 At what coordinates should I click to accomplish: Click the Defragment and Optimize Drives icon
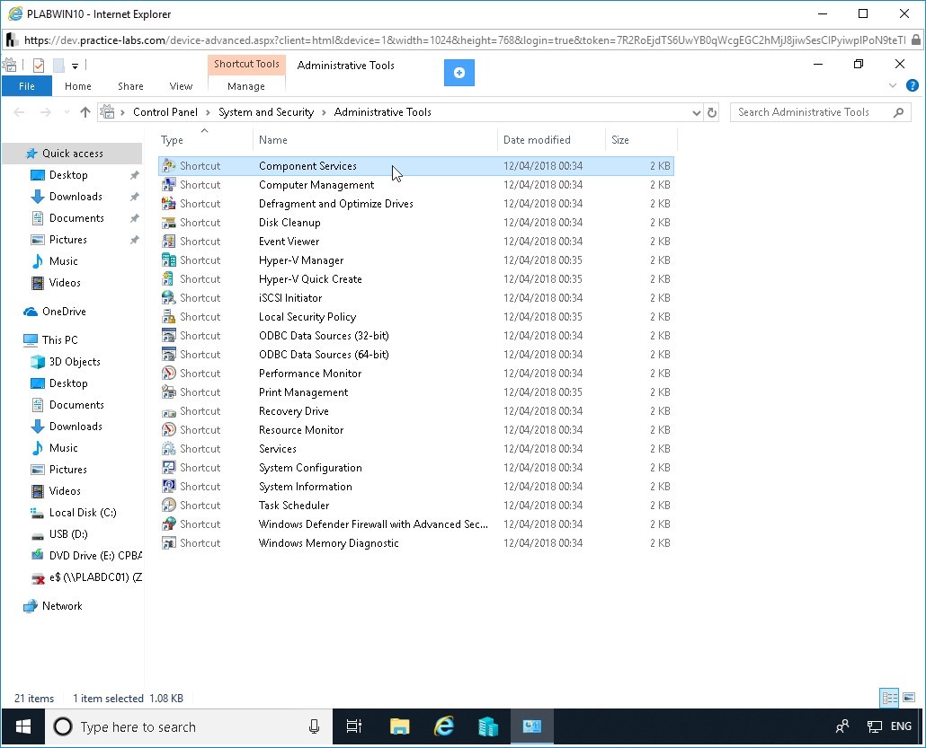(x=169, y=204)
